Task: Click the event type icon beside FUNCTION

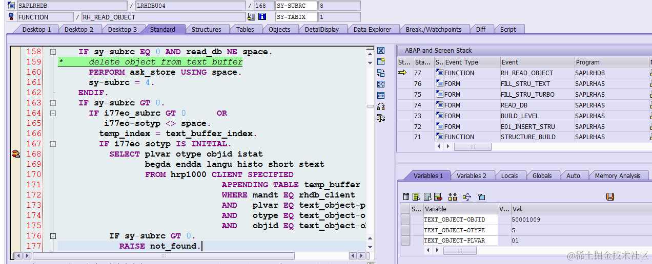Action: click(x=11, y=17)
